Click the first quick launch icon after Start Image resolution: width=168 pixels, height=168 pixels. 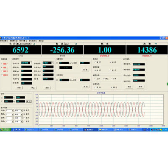[x=14, y=130]
